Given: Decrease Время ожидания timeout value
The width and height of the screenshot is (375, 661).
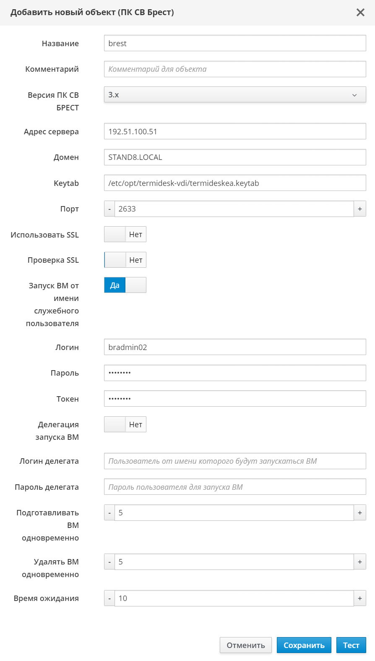Looking at the screenshot, I should (x=109, y=598).
